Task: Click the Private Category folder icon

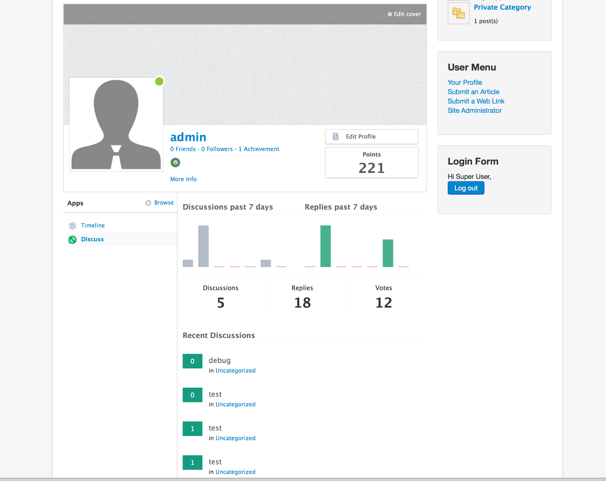Action: pos(458,13)
